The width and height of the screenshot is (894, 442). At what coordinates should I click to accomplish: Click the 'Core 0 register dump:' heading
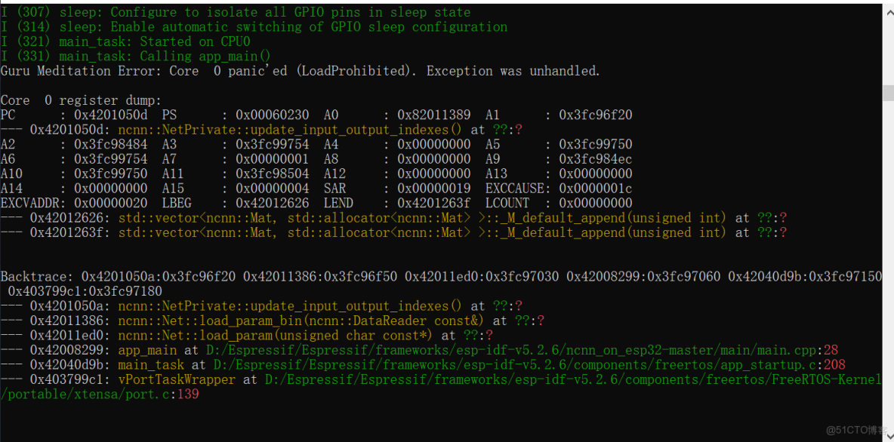[81, 100]
